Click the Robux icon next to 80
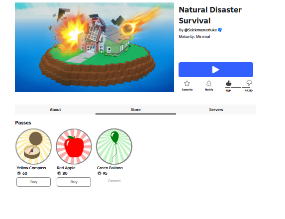285x219 pixels. [x=59, y=173]
